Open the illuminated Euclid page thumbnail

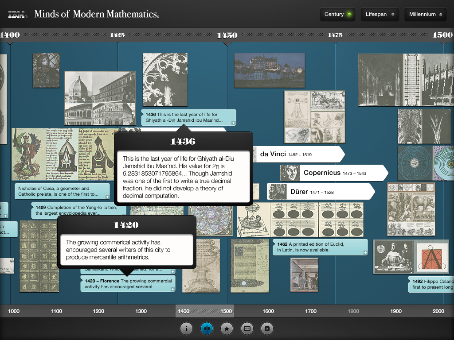pos(250,266)
